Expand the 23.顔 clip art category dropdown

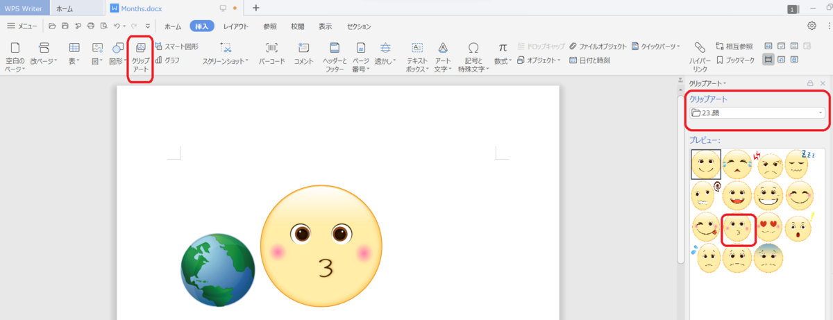coord(757,112)
